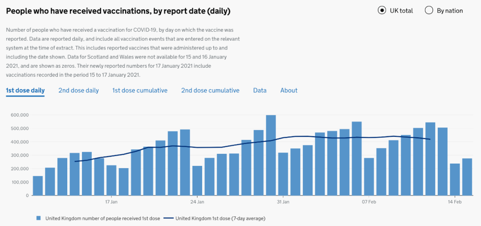
Task: Open the About tab
Action: pos(289,90)
